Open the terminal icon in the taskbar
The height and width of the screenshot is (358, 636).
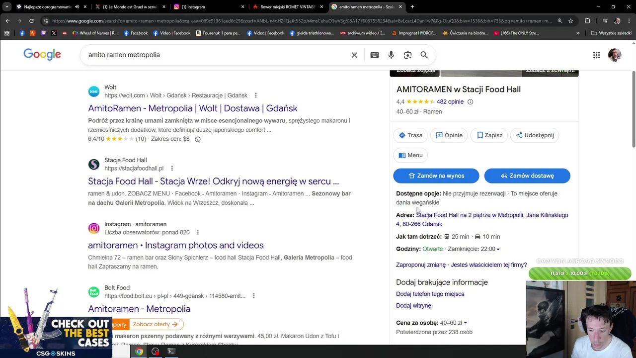[x=171, y=352]
